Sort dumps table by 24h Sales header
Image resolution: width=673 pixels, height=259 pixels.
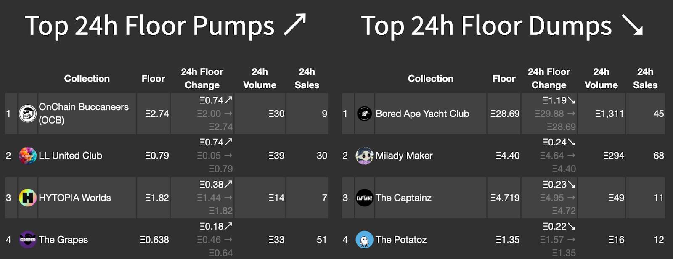645,78
